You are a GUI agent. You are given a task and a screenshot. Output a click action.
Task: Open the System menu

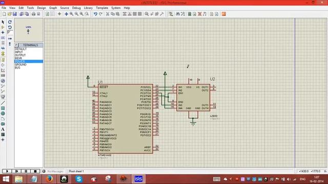click(116, 8)
